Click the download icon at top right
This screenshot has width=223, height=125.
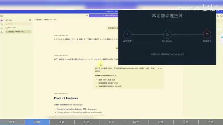(218, 16)
